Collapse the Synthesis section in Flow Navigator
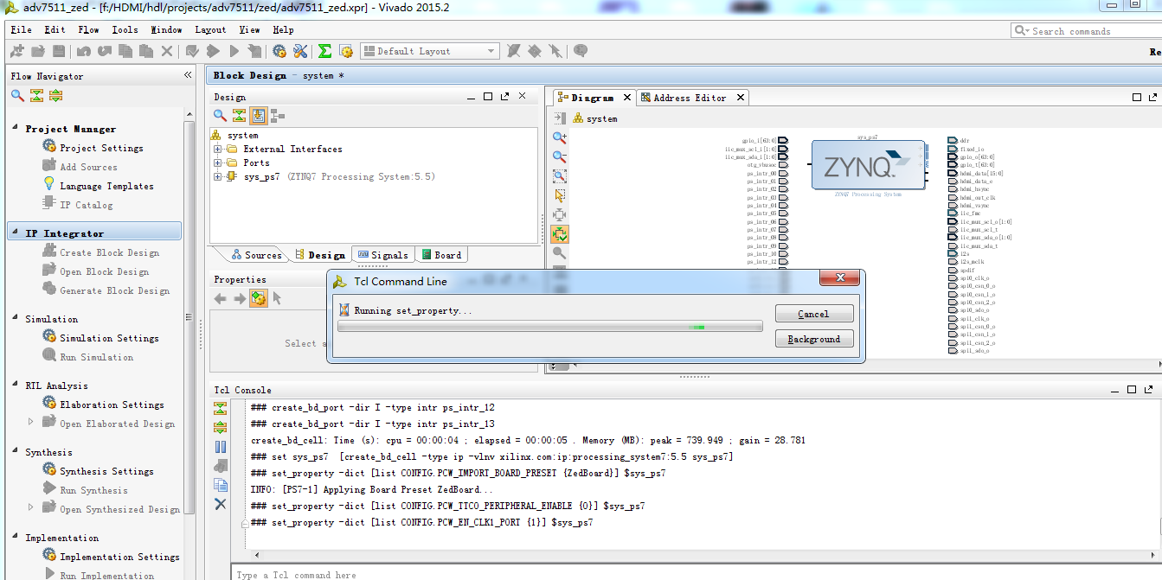This screenshot has height=580, width=1162. tap(16, 451)
